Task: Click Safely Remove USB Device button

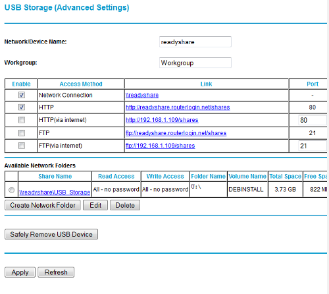Action: tap(51, 234)
